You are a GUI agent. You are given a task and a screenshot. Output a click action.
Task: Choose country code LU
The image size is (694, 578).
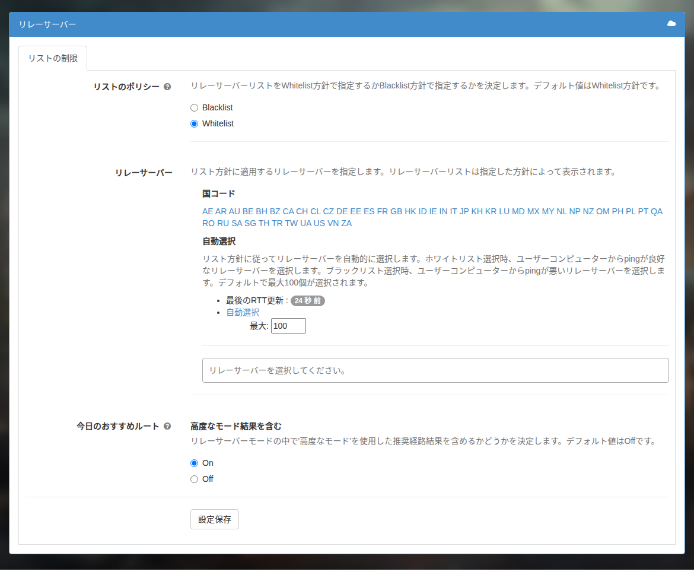coord(504,211)
